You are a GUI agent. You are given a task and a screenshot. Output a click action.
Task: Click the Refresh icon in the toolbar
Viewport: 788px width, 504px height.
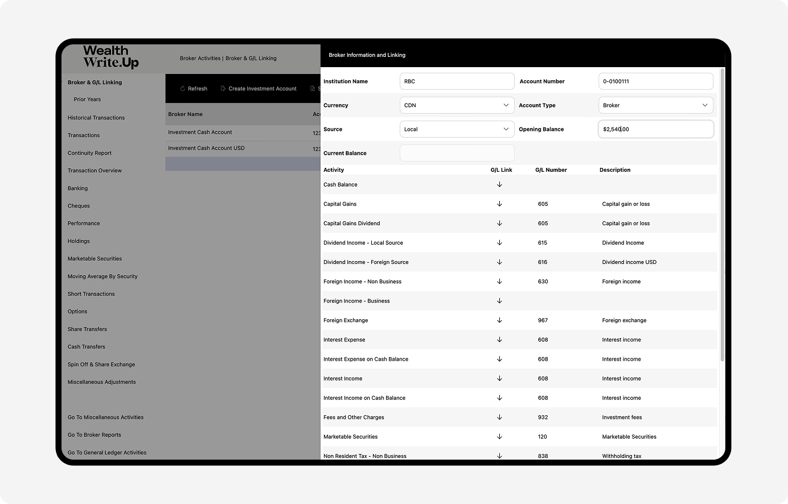(183, 89)
